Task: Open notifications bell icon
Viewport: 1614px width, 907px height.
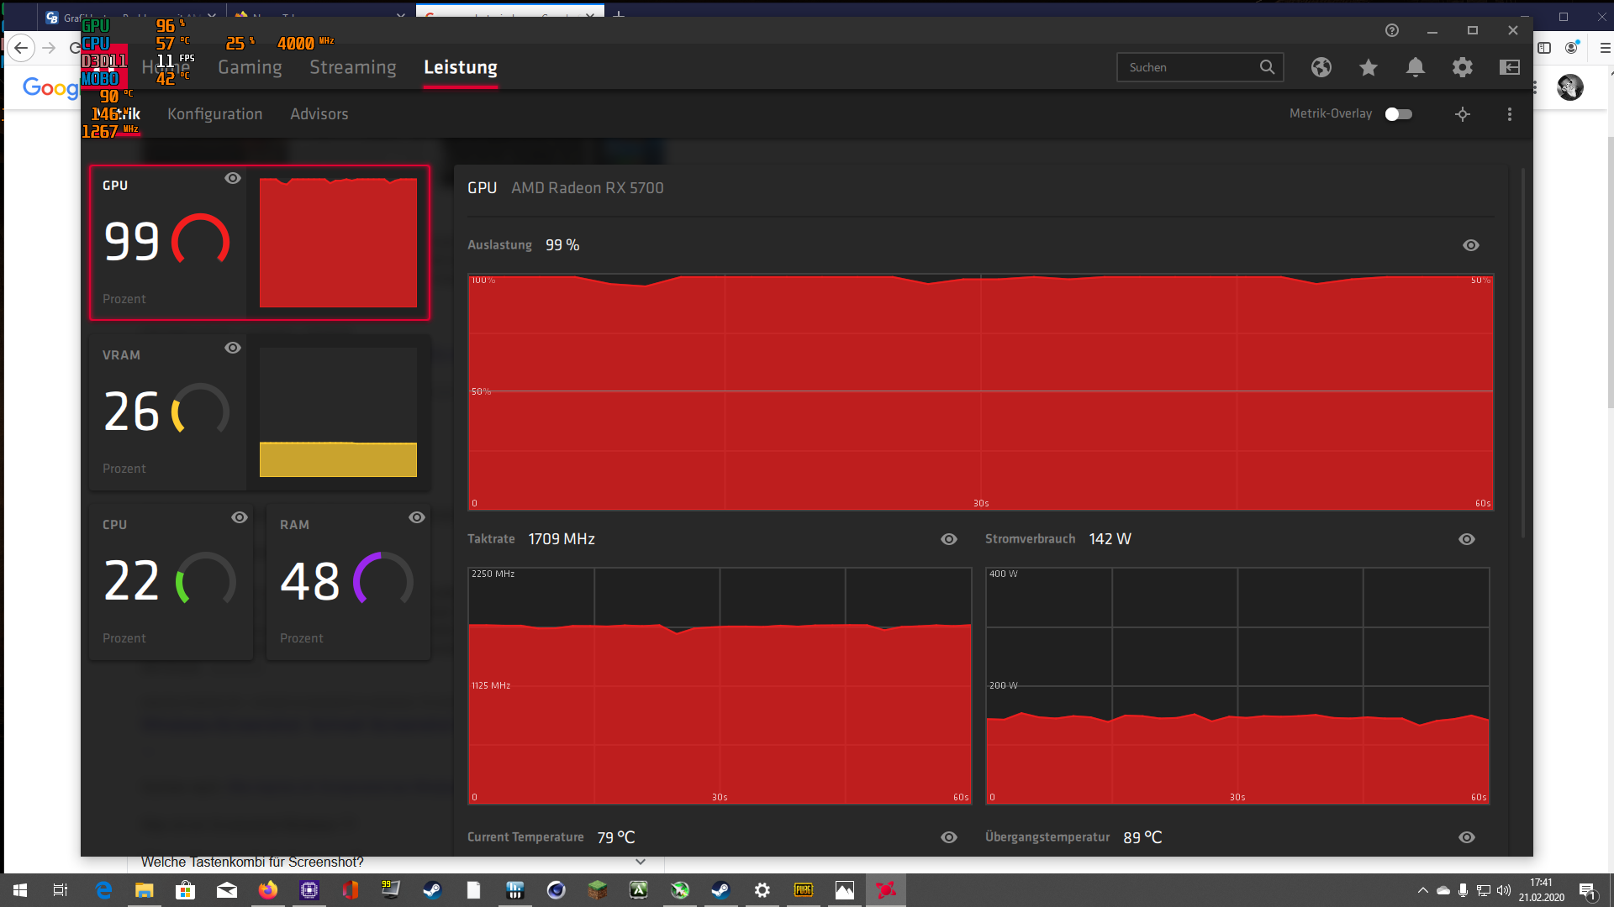Action: click(1415, 67)
